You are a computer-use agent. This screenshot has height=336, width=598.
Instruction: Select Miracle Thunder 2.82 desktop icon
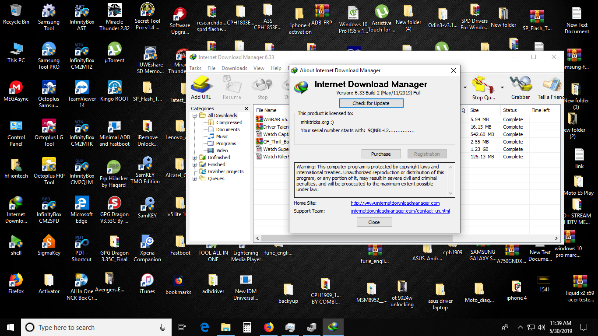point(114,17)
